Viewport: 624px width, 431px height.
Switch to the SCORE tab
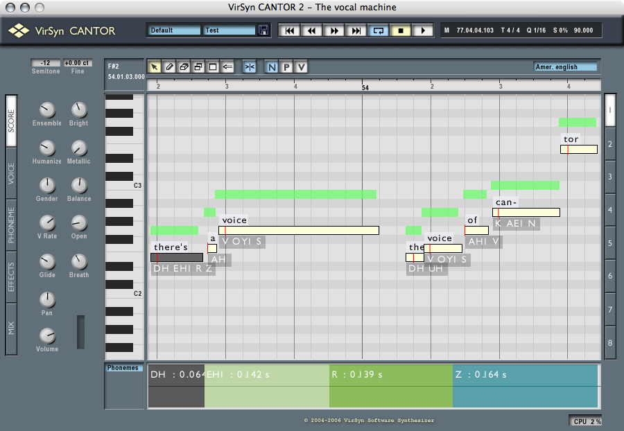point(11,121)
